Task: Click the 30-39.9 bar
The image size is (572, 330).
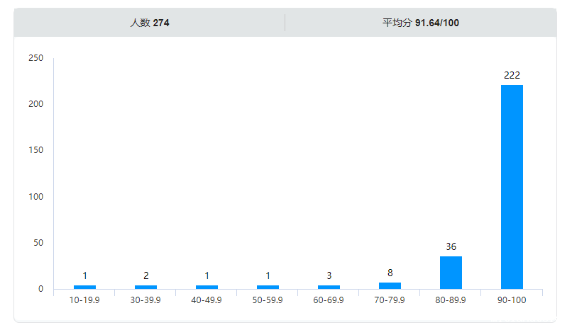Action: coord(145,287)
